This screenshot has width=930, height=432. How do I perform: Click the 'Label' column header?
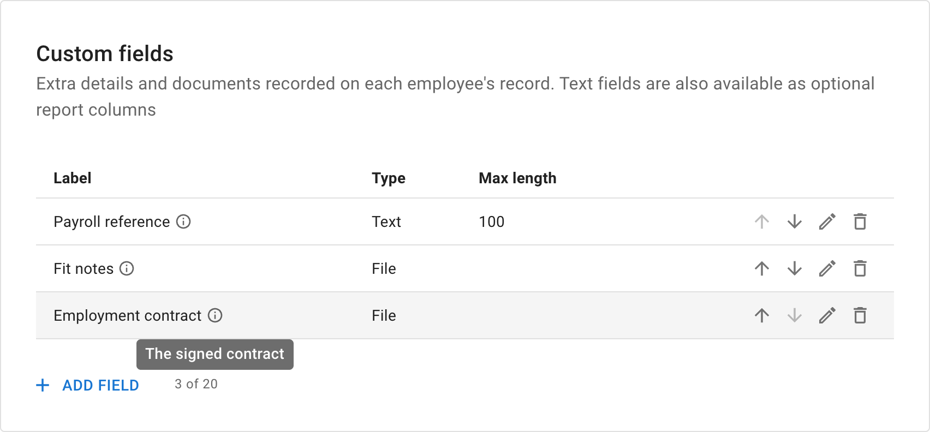pos(73,178)
